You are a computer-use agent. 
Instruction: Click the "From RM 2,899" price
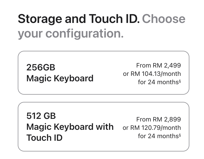click(158, 119)
